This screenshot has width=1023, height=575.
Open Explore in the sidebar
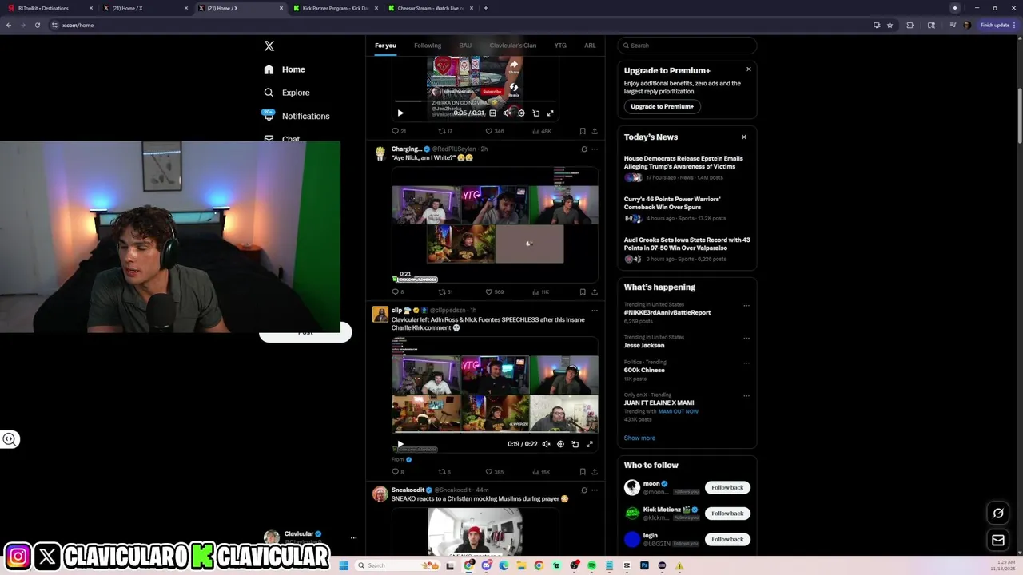(287, 93)
